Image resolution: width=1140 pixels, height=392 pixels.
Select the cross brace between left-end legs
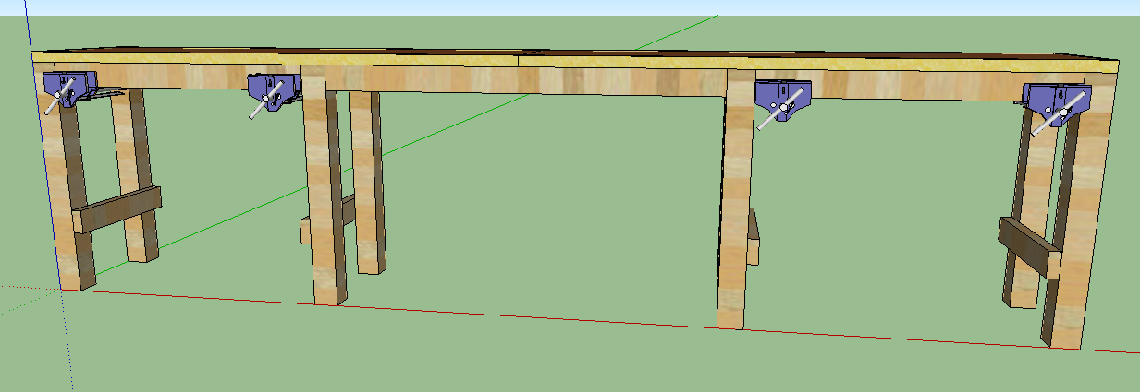point(116,208)
